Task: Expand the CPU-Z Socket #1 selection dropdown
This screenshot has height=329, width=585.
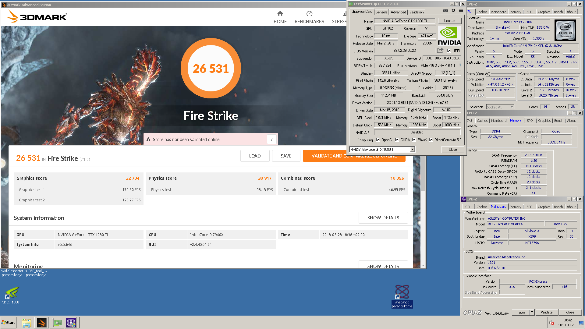Action: [512, 107]
